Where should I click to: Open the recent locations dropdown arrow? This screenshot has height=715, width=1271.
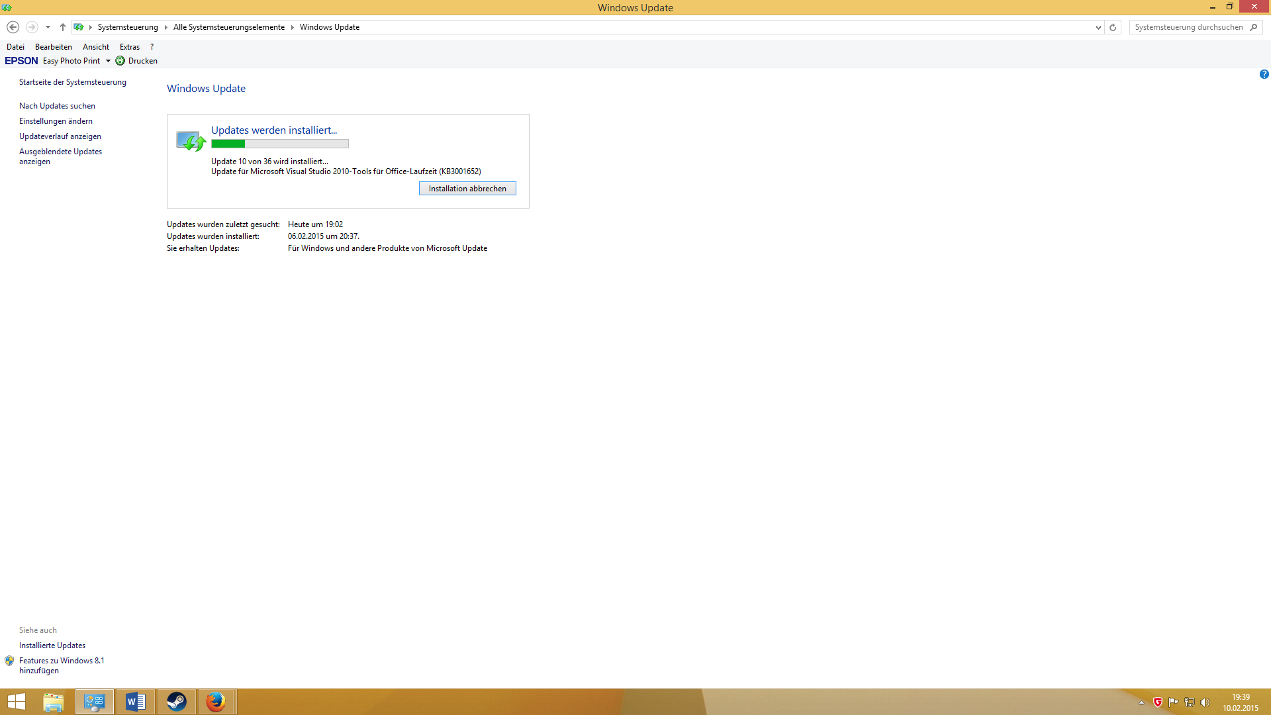[x=48, y=27]
